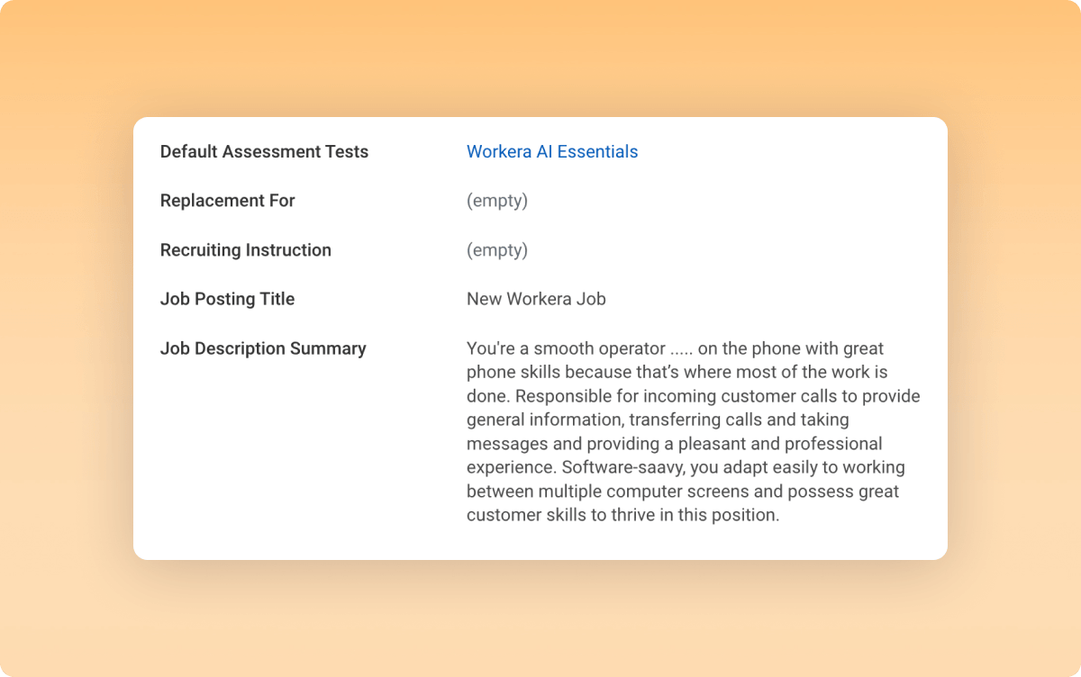Click the empty Replacement For value
1081x677 pixels.
click(x=497, y=201)
